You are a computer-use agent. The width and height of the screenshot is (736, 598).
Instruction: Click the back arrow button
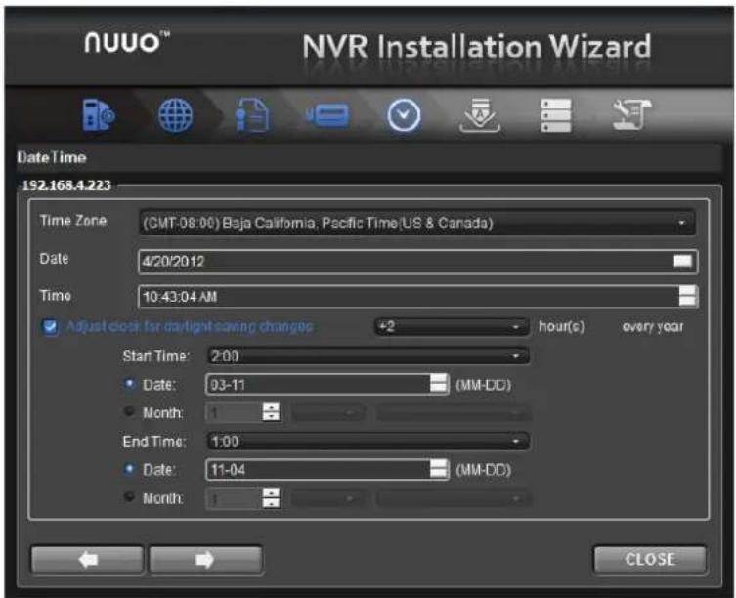[x=87, y=559]
